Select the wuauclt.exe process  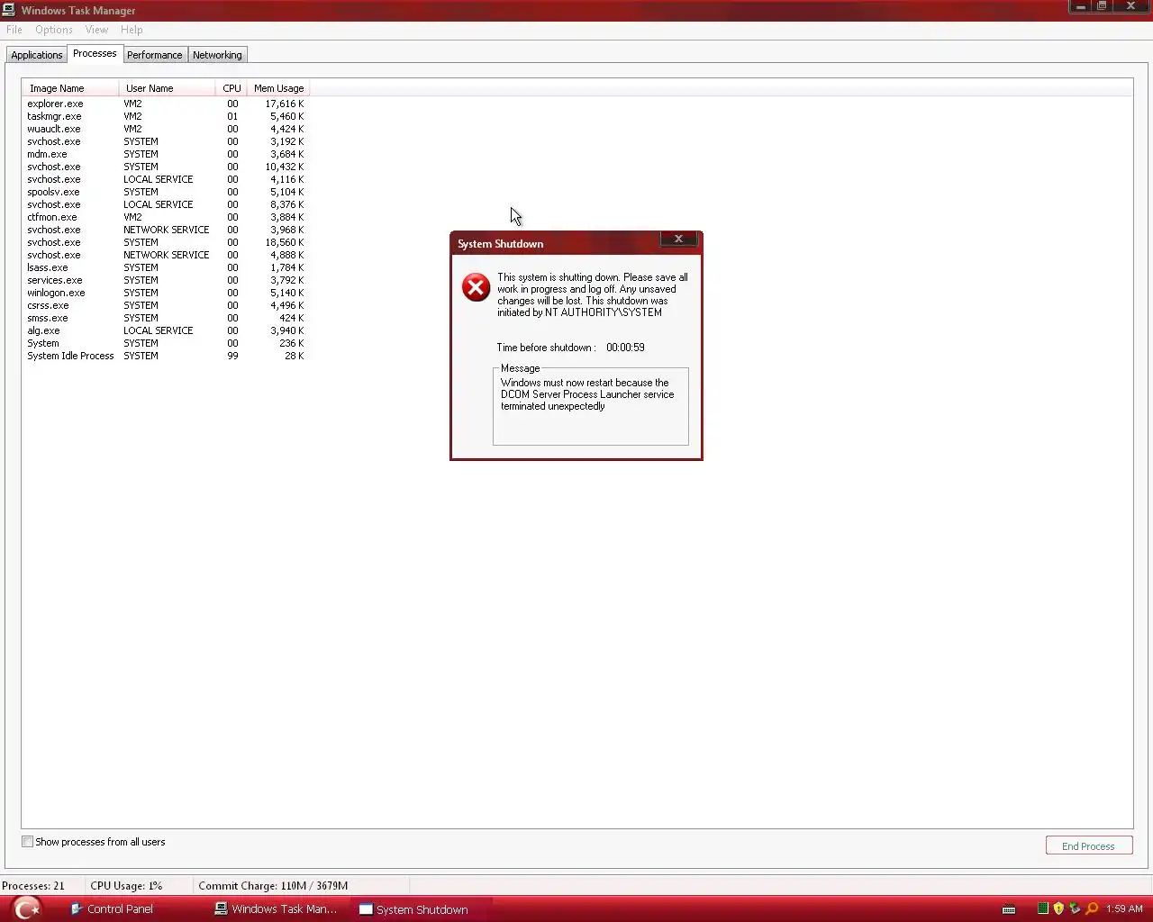coord(166,129)
